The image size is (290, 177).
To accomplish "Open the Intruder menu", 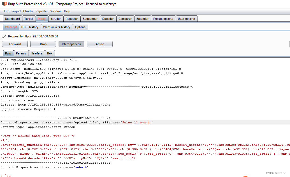I will pos(28,11).
